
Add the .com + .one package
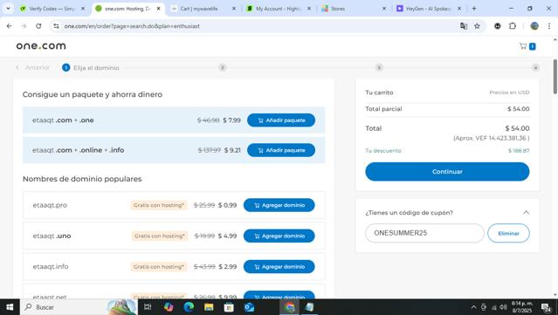[281, 120]
